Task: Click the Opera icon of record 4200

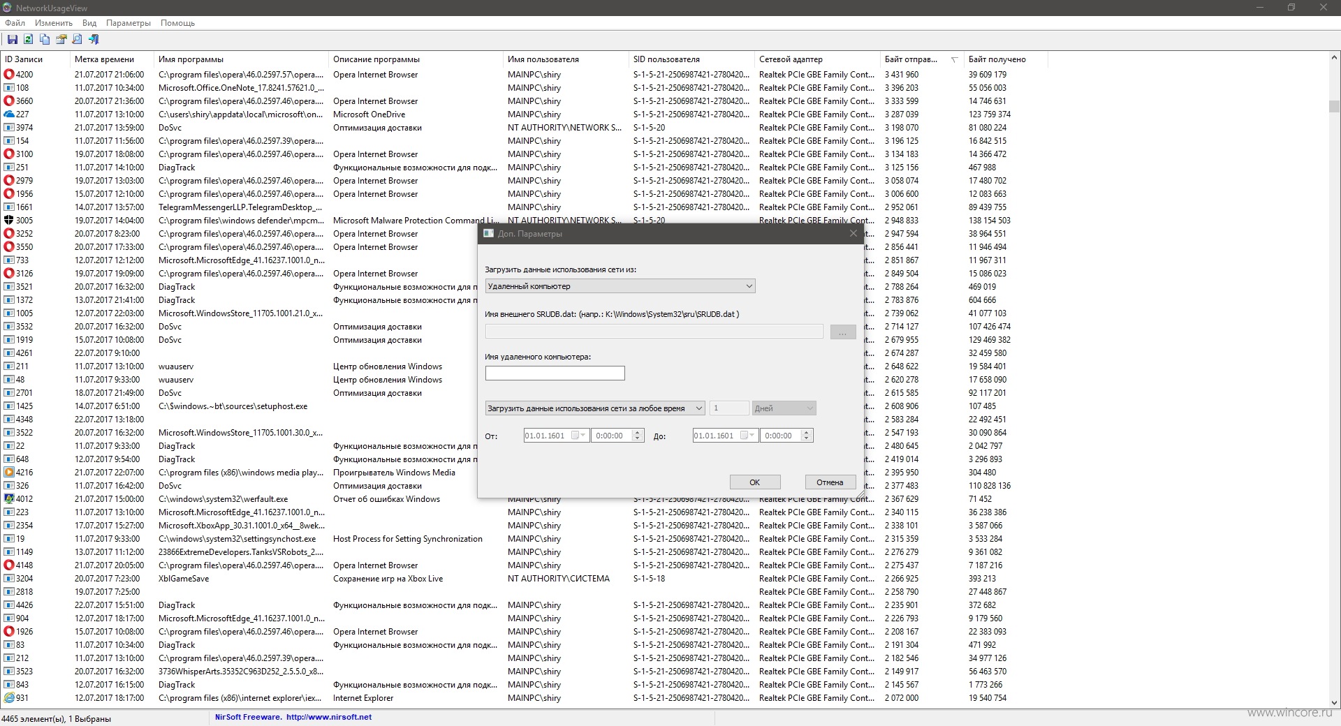Action: (9, 74)
